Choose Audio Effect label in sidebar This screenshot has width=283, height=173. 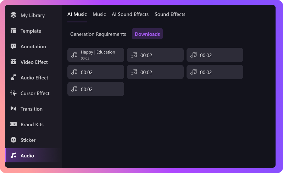(x=34, y=78)
